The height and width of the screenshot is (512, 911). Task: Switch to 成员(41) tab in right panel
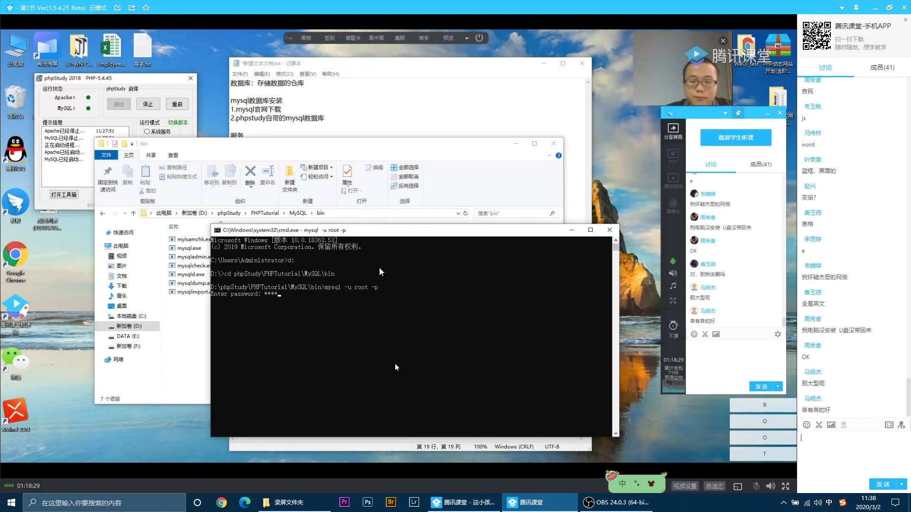pos(882,67)
